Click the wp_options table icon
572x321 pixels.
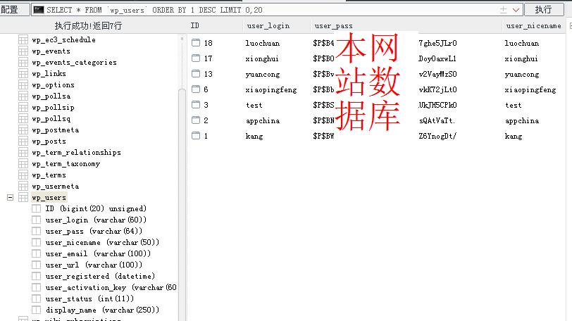tap(23, 85)
